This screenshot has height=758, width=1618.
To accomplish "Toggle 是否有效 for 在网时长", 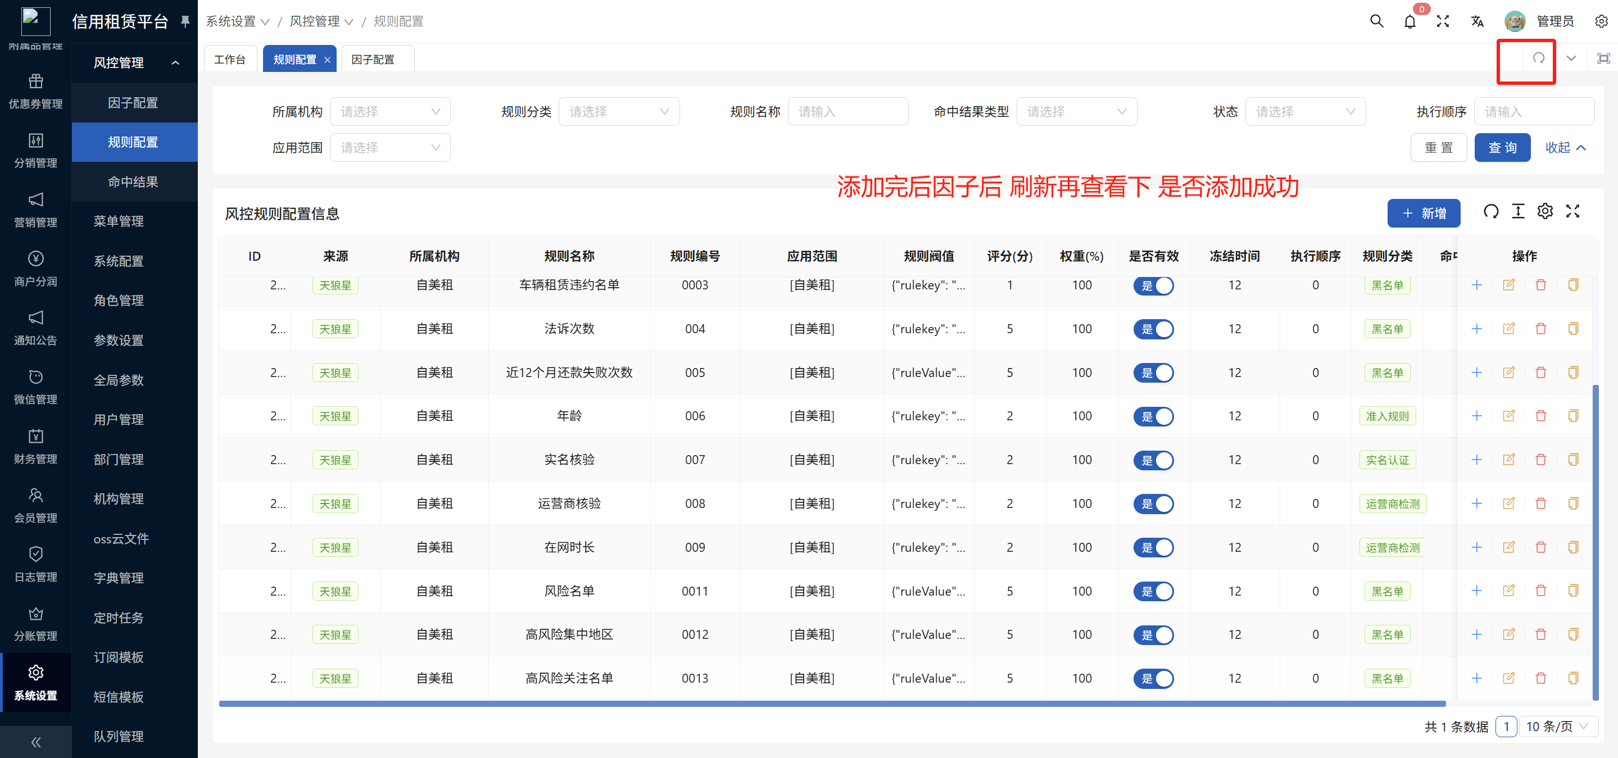I will (x=1153, y=548).
